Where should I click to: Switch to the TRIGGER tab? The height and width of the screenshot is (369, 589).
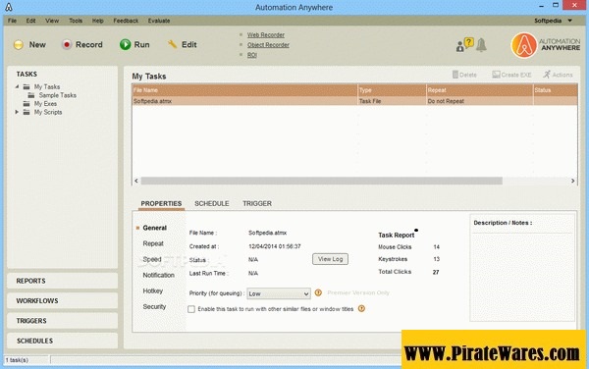point(257,203)
